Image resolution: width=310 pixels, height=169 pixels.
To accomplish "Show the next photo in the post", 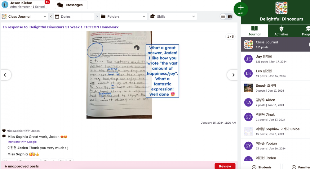I will tap(233, 75).
